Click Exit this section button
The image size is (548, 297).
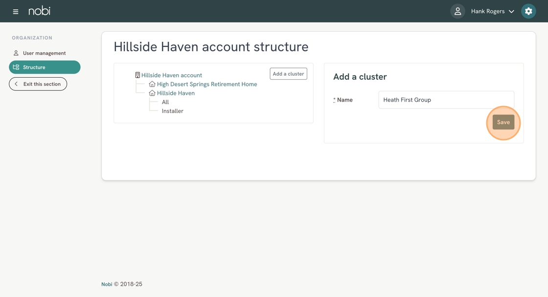38,84
